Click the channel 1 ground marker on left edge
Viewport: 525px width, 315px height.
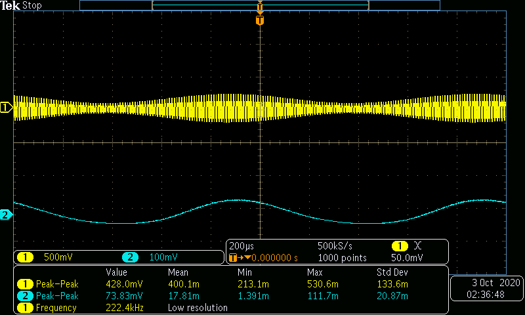tap(7, 108)
